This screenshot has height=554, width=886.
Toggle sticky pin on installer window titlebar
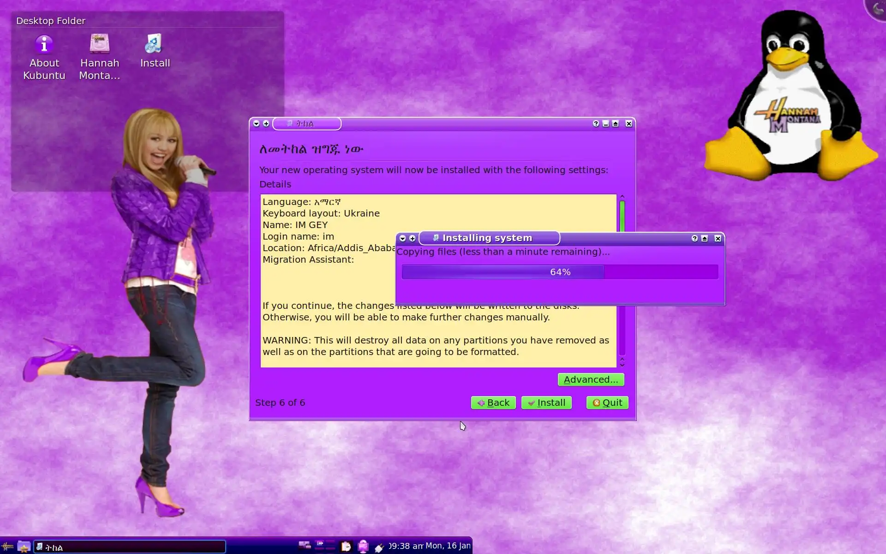266,124
